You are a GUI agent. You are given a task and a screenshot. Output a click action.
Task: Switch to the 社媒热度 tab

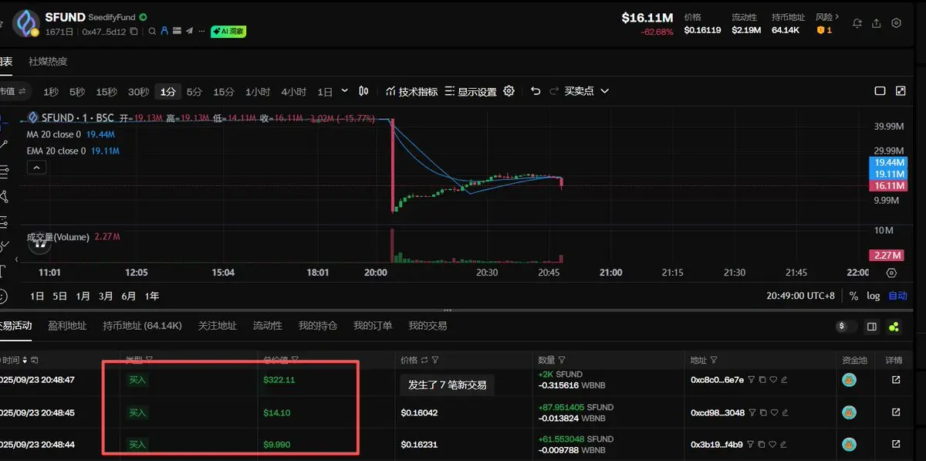[48, 61]
